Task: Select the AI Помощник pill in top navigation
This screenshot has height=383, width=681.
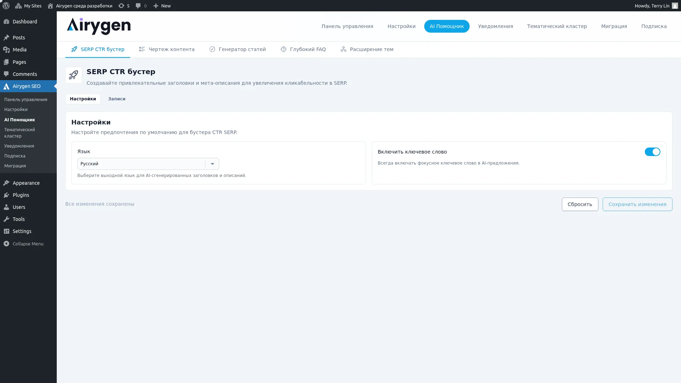Action: click(x=447, y=26)
